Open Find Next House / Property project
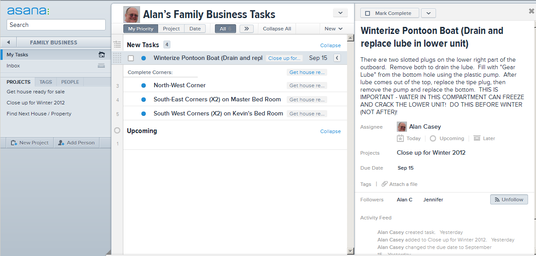The image size is (536, 256). click(39, 114)
